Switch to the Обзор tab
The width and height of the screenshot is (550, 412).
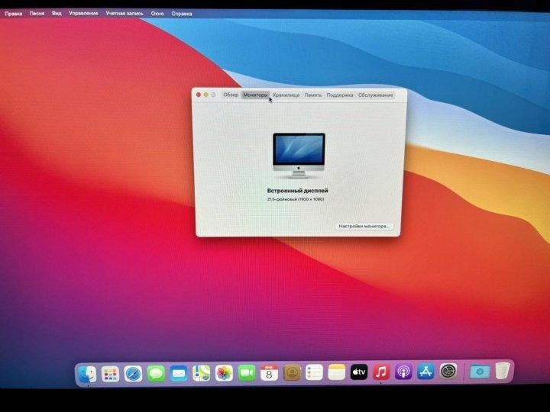pyautogui.click(x=231, y=95)
